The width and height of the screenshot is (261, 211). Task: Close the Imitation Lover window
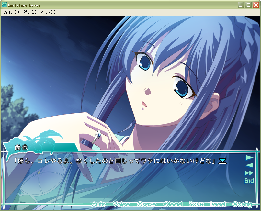coord(256,5)
